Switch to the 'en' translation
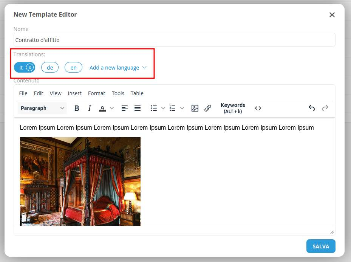 point(73,68)
